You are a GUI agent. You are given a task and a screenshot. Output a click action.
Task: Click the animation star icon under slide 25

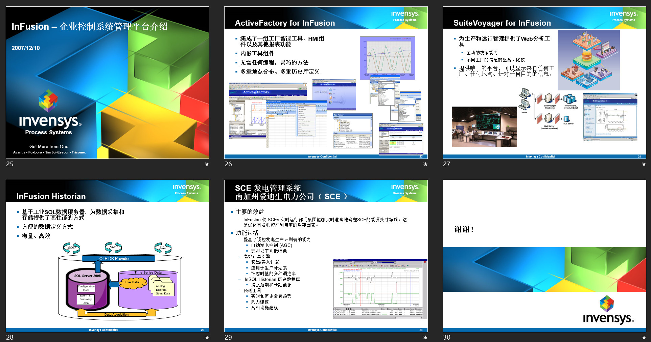point(207,164)
